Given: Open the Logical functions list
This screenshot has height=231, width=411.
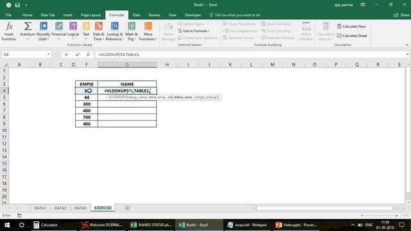Looking at the screenshot, I should coord(73,31).
